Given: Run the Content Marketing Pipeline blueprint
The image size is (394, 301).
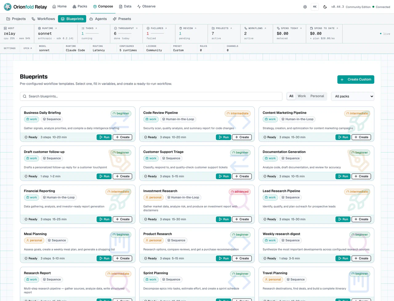Looking at the screenshot, I should click(x=343, y=137).
